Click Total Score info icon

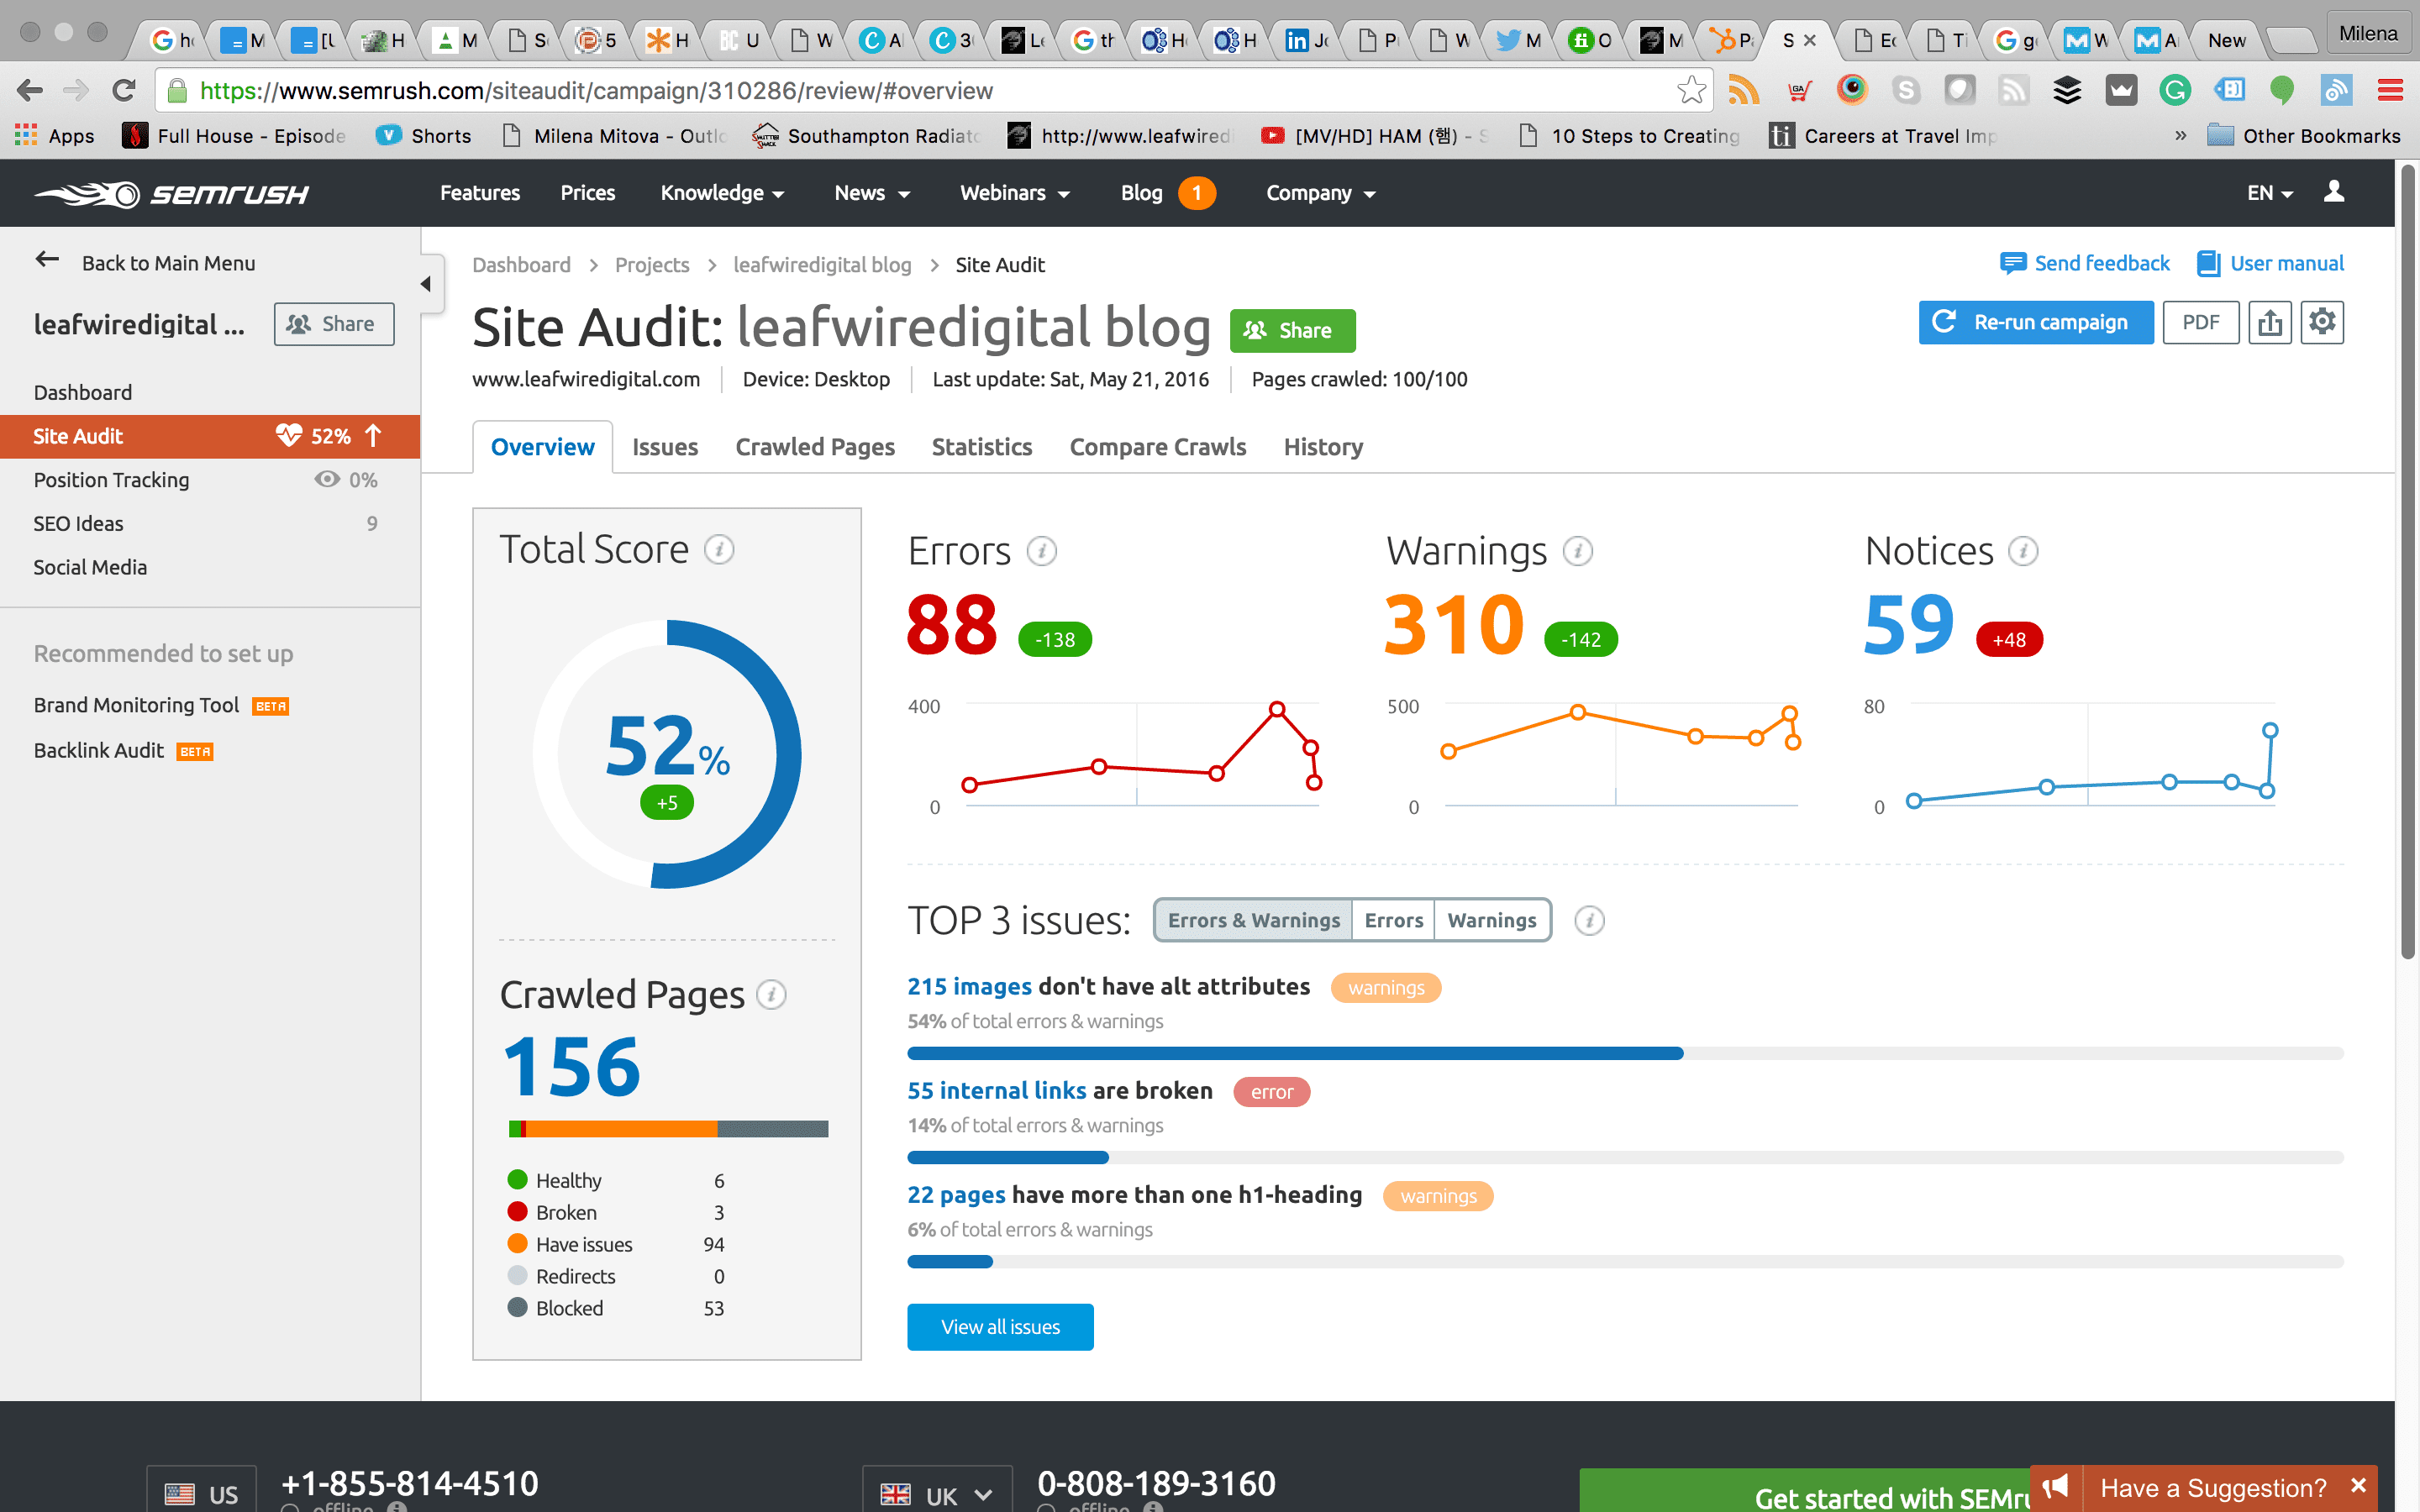(719, 549)
